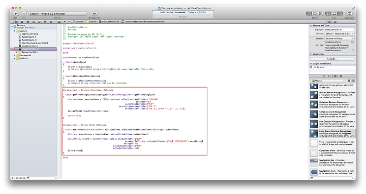Expand the Products group
Viewport: 366px width, 194px height.
tap(14, 58)
